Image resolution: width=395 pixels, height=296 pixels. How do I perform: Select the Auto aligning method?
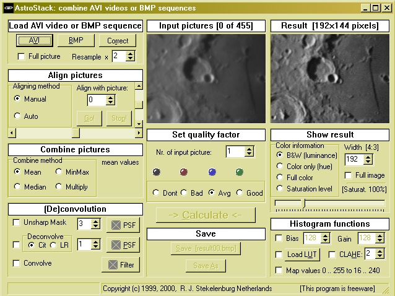pos(17,116)
